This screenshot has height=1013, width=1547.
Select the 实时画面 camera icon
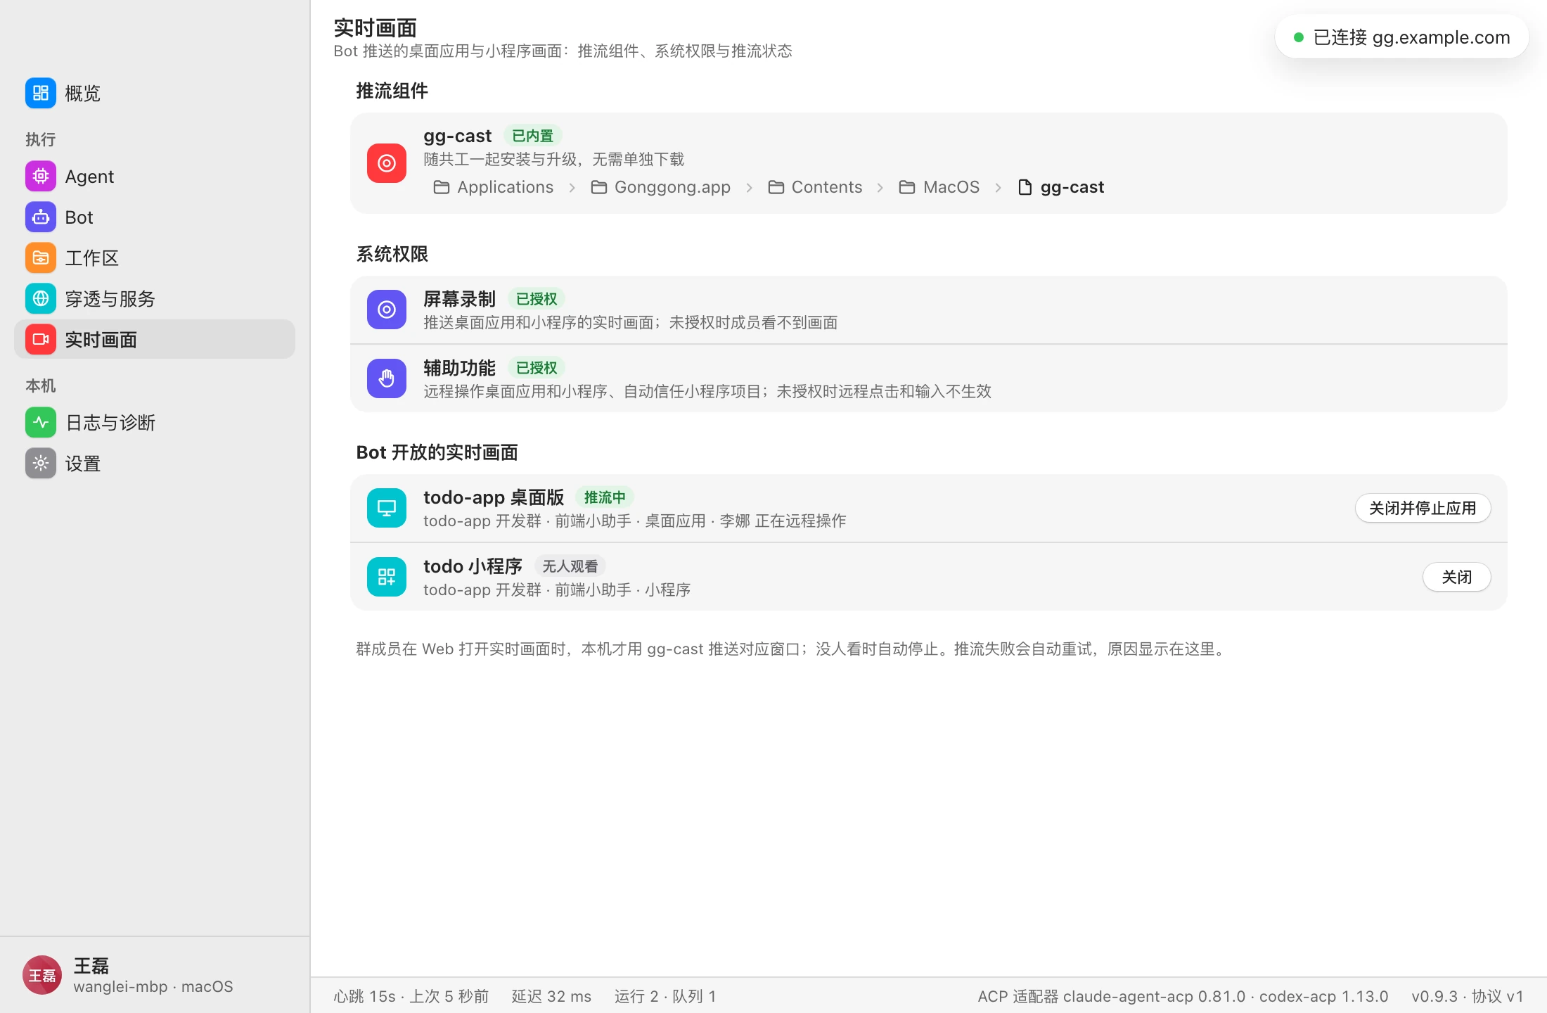point(41,339)
